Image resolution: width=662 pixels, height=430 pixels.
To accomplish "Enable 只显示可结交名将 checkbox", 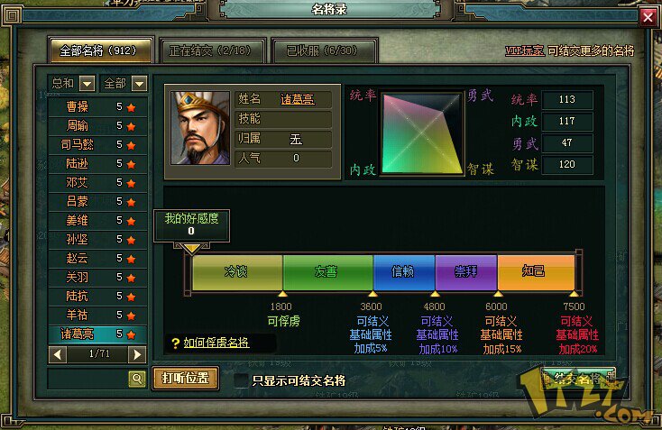I will click(241, 380).
